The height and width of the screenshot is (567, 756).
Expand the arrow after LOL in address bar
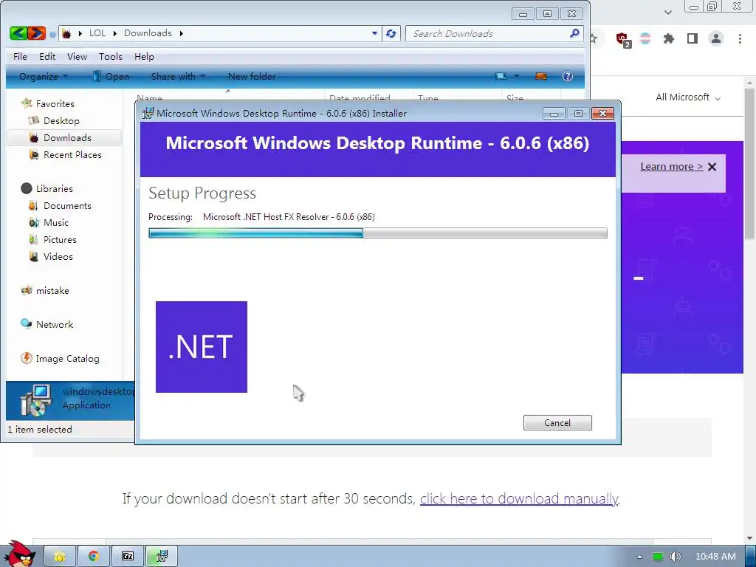114,33
